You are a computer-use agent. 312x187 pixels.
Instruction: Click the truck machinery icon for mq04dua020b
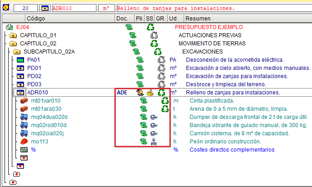pos(24,117)
